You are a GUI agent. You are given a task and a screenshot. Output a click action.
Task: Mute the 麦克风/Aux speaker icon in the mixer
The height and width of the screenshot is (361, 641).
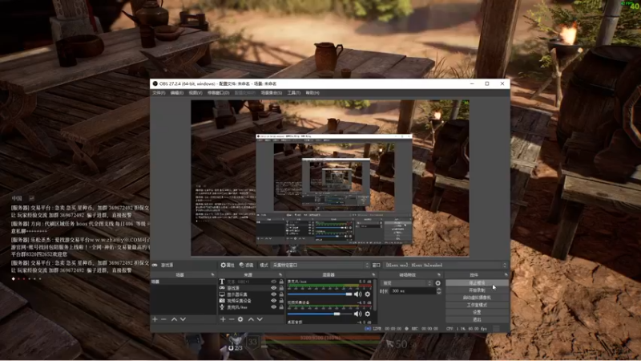pos(358,294)
